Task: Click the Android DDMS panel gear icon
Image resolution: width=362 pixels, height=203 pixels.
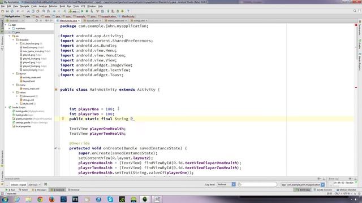Action: (318, 179)
